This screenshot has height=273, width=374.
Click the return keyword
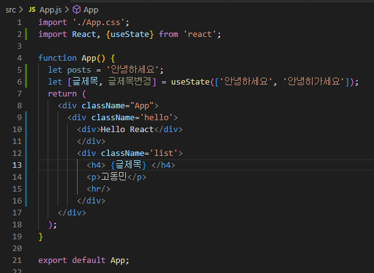pos(62,94)
